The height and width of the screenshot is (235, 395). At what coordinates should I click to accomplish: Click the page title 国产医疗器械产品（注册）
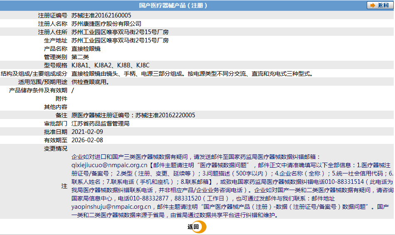(173, 5)
